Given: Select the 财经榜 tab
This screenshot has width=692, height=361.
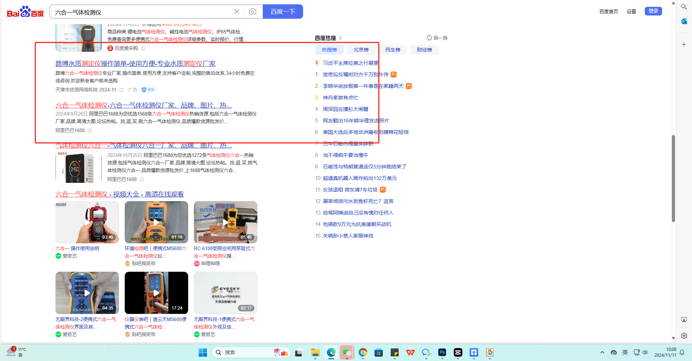Looking at the screenshot, I should click(x=424, y=50).
